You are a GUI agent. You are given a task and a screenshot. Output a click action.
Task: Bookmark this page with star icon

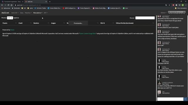(169, 5)
